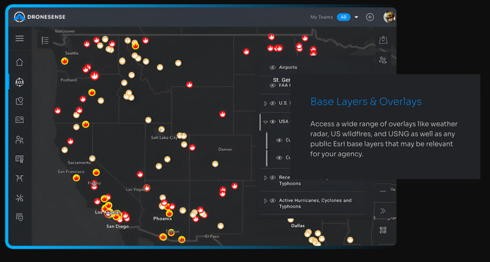490x262 pixels.
Task: Collapse the USA layer group
Action: point(265,122)
